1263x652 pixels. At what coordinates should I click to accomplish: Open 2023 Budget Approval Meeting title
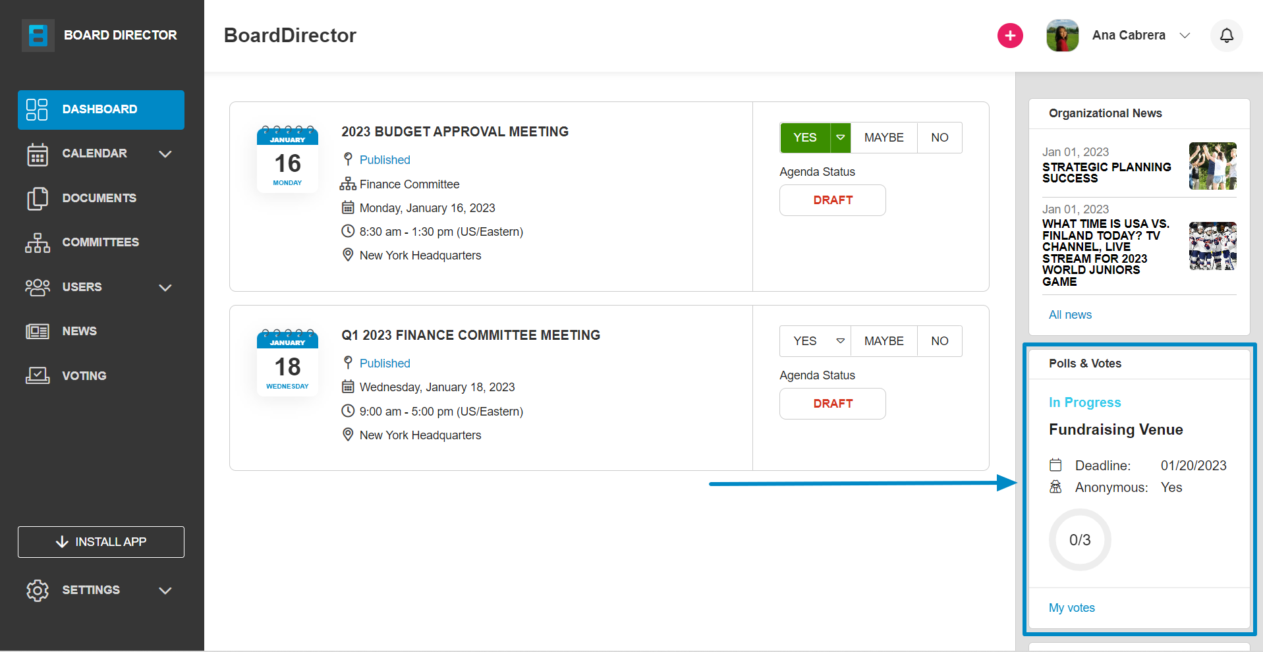tap(455, 132)
